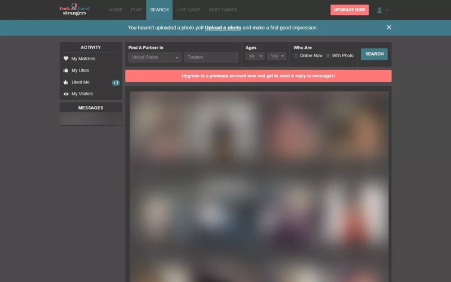Click the site logo in header
Viewport: 451px width, 282px height.
click(74, 10)
